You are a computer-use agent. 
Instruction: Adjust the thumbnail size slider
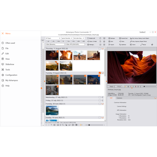click(89, 125)
